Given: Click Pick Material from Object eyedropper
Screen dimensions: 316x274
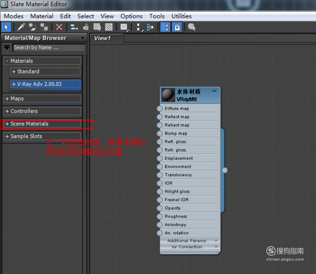Looking at the screenshot, I should [x=21, y=27].
